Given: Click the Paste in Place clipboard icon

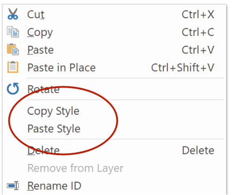Looking at the screenshot, I should 13,67.
